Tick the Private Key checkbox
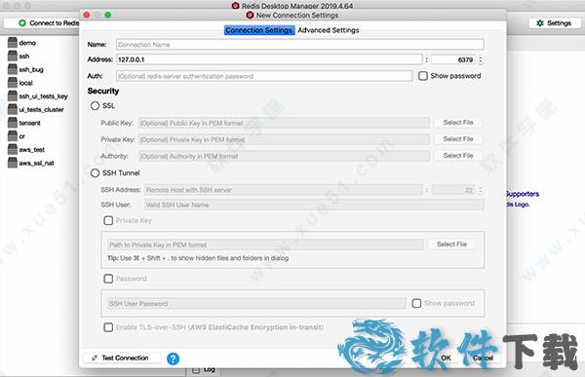Screen dimensions: 585x377 108,221
